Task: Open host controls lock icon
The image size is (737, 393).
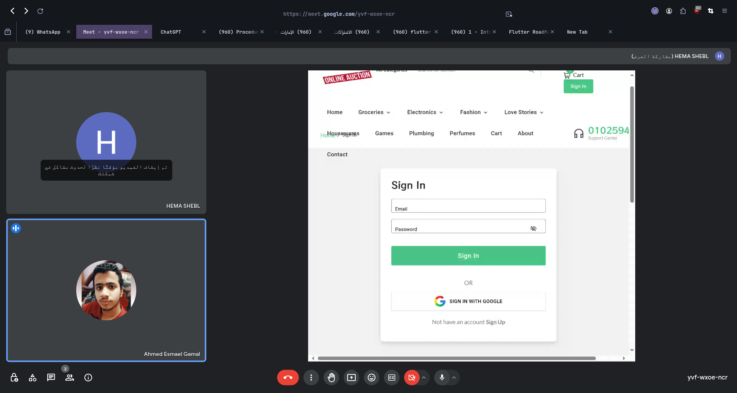Action: (x=14, y=378)
